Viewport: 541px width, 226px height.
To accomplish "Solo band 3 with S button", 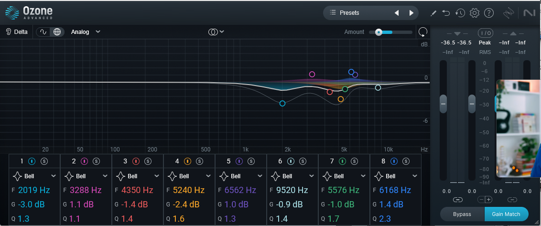I will coord(148,161).
